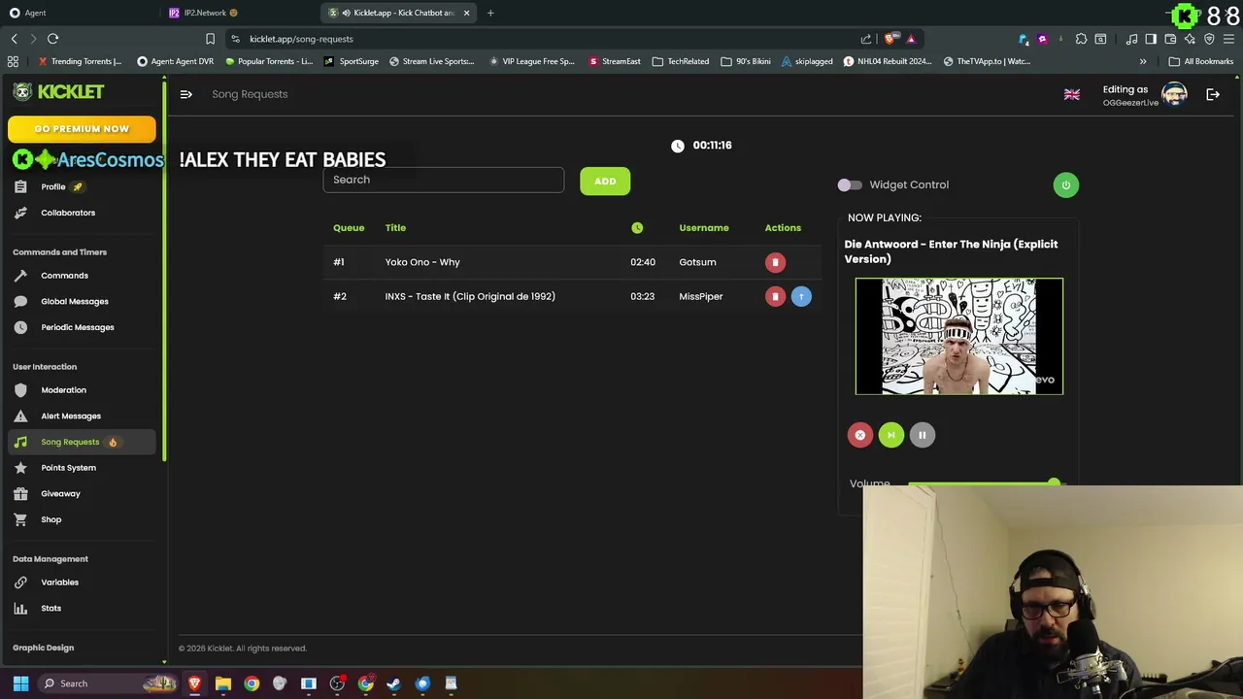Screen dimensions: 1243x699
Task: Click the Brave Shields lion icon
Action: point(890,39)
